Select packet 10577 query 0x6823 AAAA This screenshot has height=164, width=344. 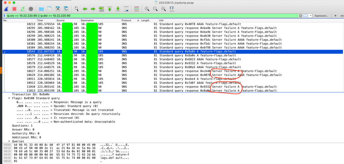point(173,59)
